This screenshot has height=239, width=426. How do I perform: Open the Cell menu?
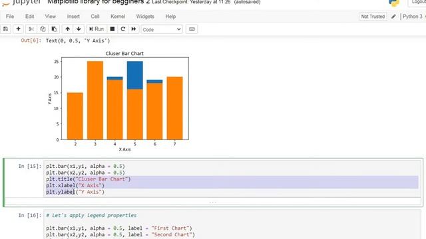click(x=95, y=17)
